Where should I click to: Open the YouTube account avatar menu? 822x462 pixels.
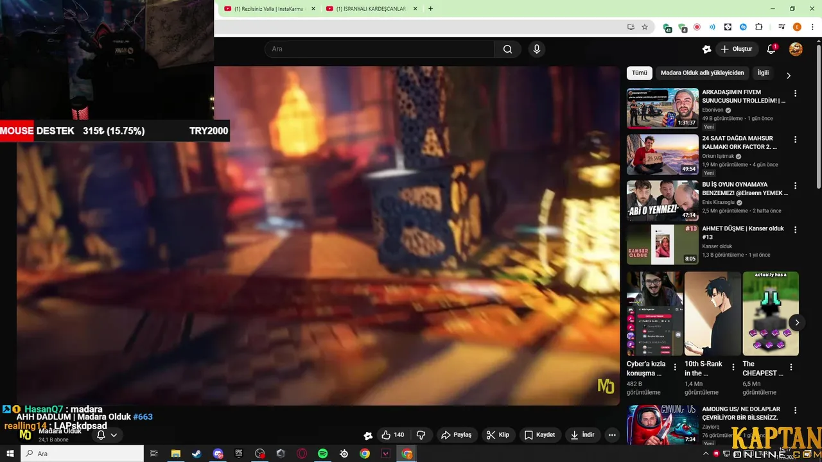796,49
